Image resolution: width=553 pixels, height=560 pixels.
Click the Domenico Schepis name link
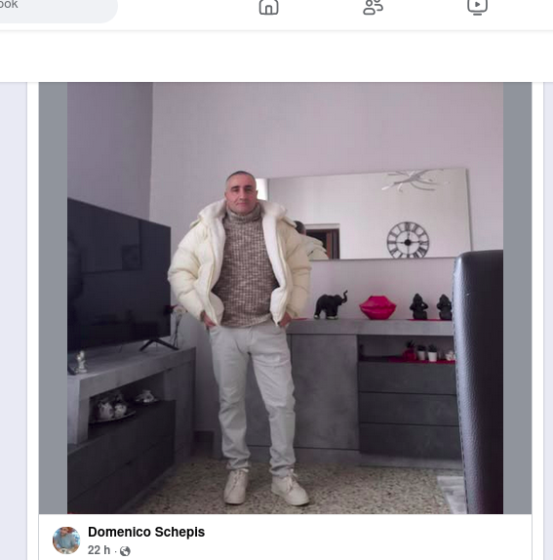(x=146, y=532)
